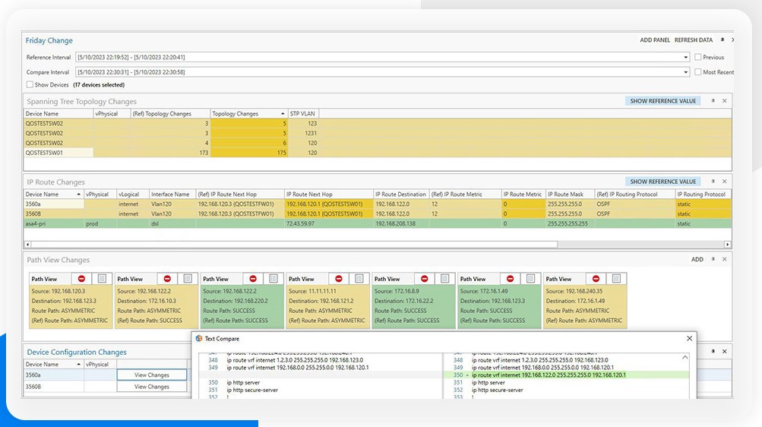762x427 pixels.
Task: Select the 3560a row in IP Route Changes
Action: tap(377, 204)
